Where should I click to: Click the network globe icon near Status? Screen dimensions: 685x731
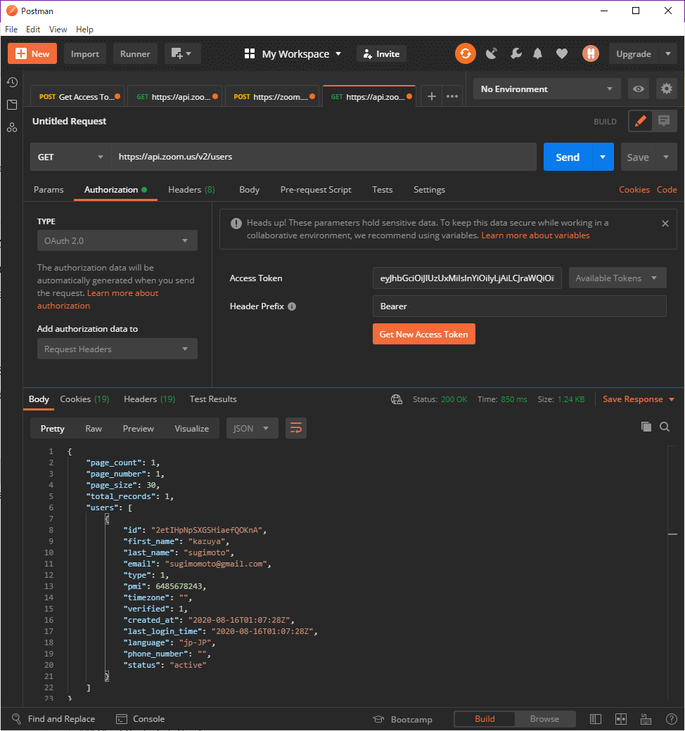pos(397,399)
